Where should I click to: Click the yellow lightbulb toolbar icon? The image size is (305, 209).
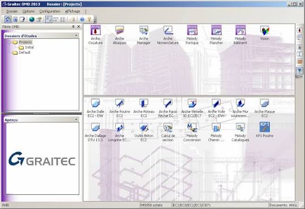tap(89, 19)
